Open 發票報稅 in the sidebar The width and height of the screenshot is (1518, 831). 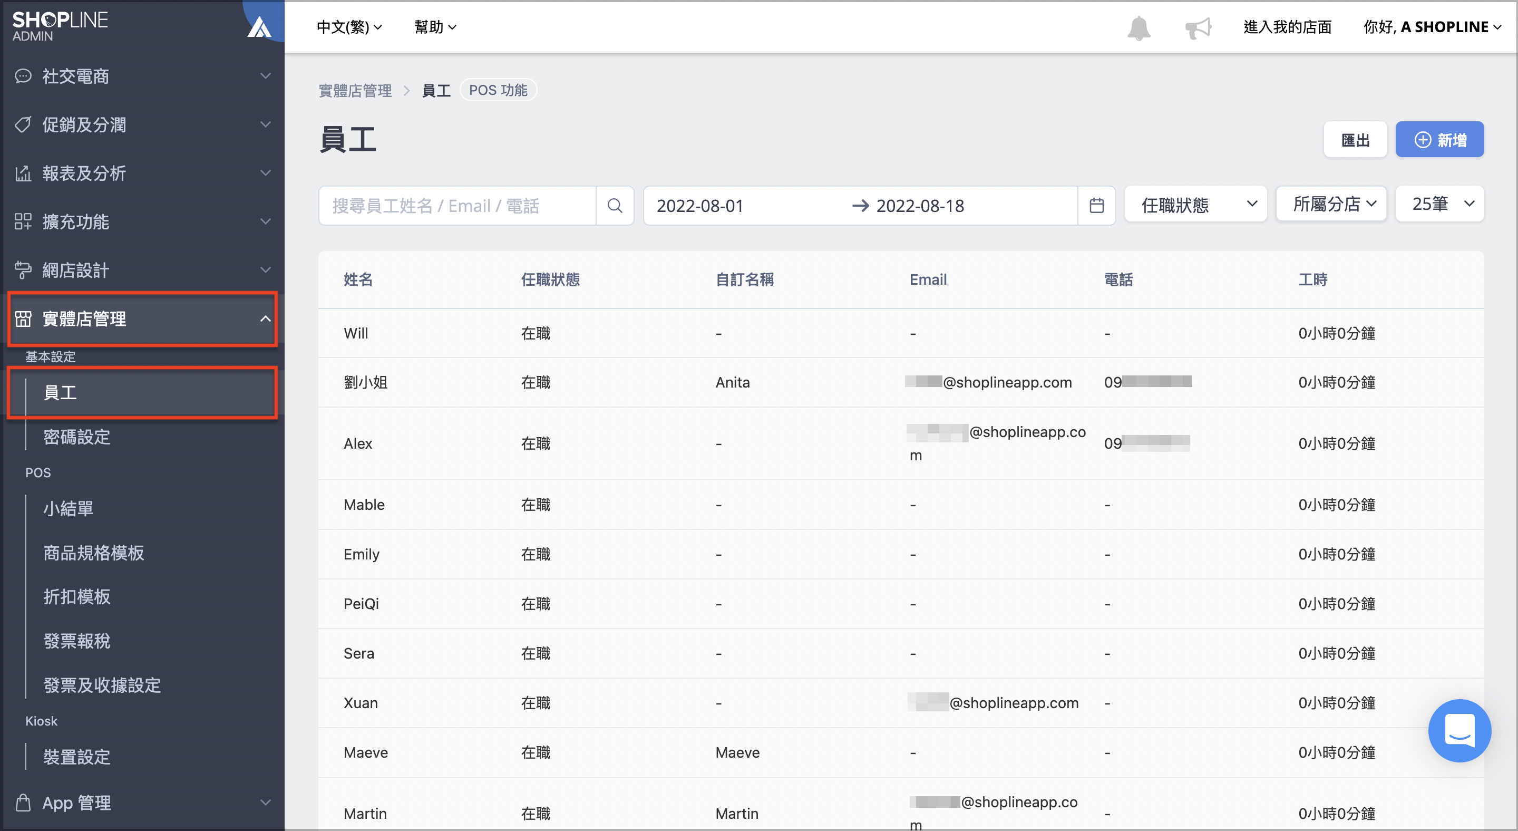76,641
